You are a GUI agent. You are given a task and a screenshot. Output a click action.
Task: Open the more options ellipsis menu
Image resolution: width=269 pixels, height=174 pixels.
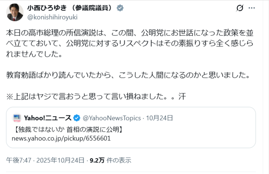point(256,8)
